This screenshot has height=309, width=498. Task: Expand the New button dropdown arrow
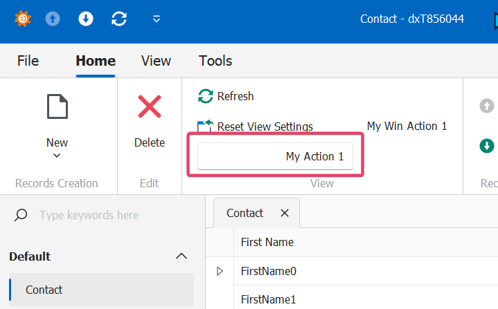click(x=57, y=156)
